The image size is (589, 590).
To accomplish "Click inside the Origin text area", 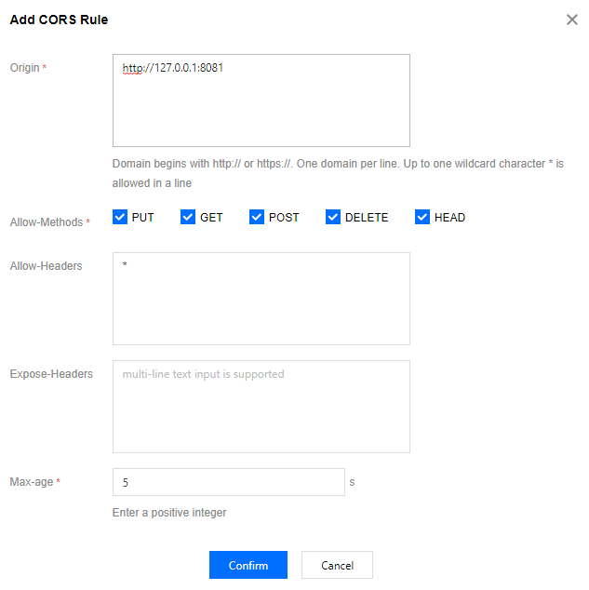I will coord(261,101).
